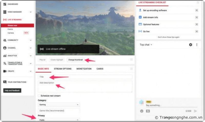The image size is (205, 122).
Task: Click the send message arrow icon
Action: pyautogui.click(x=196, y=111)
